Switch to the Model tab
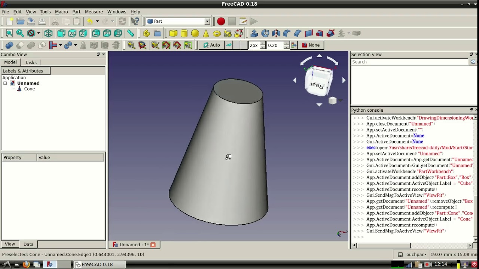 (x=10, y=62)
